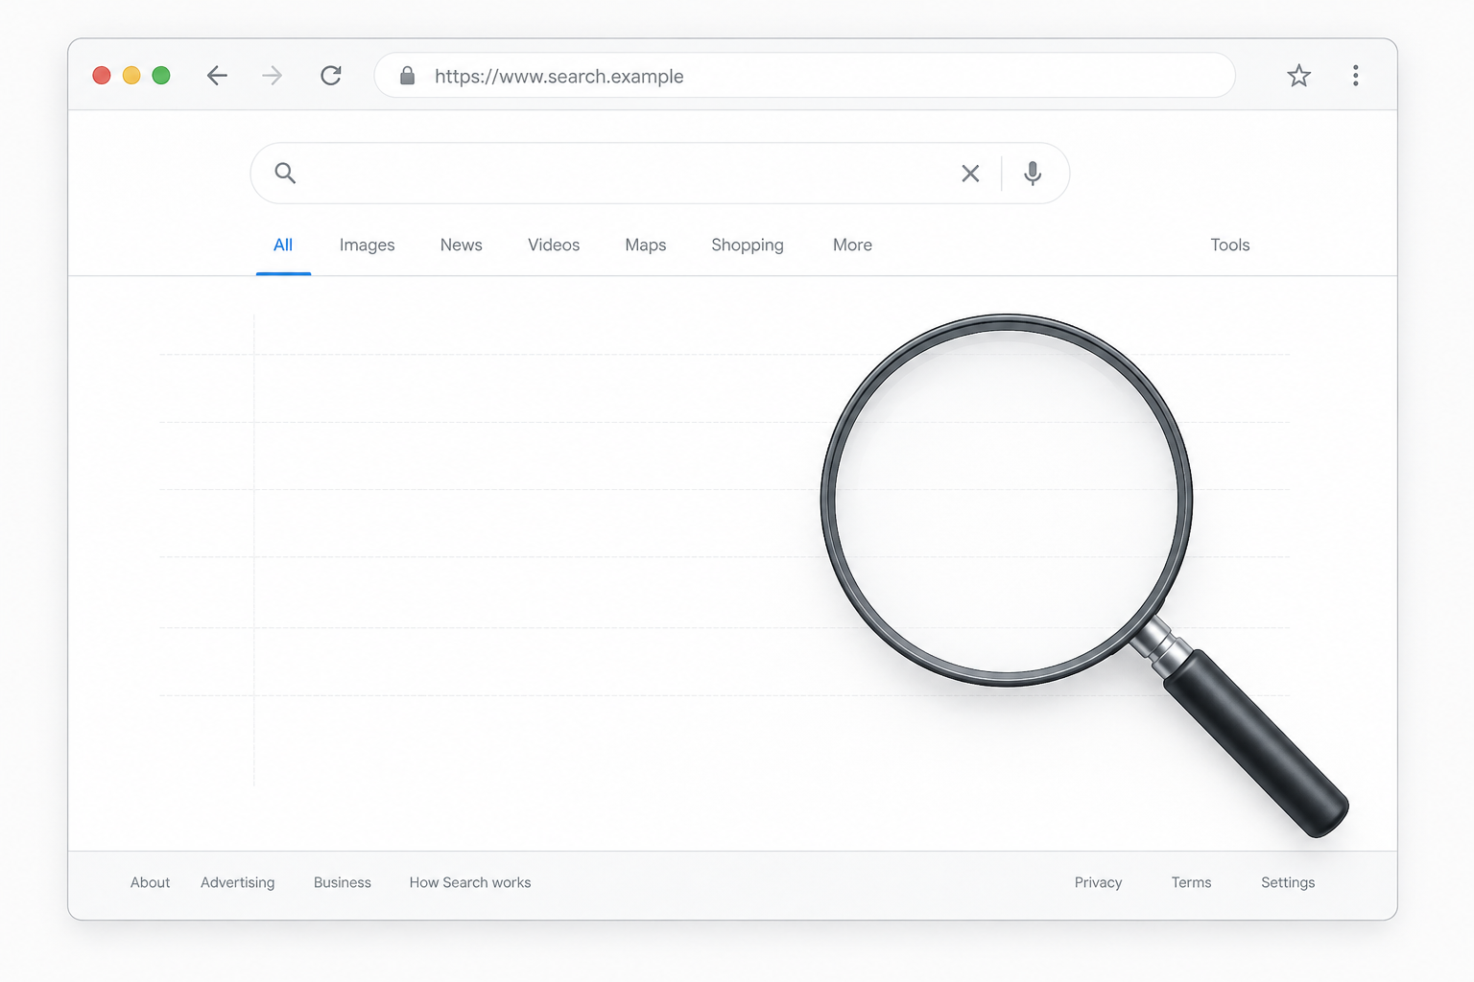This screenshot has width=1474, height=982.
Task: Open the Business footer link
Action: point(342,882)
